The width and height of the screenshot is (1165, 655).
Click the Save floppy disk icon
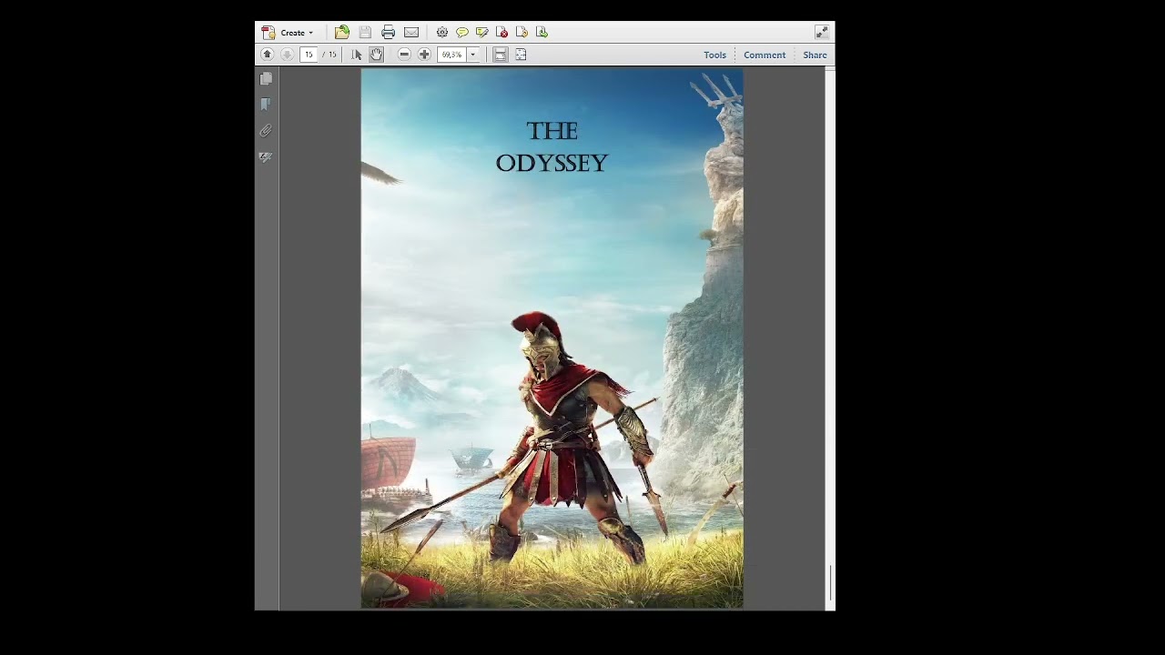[x=365, y=33]
